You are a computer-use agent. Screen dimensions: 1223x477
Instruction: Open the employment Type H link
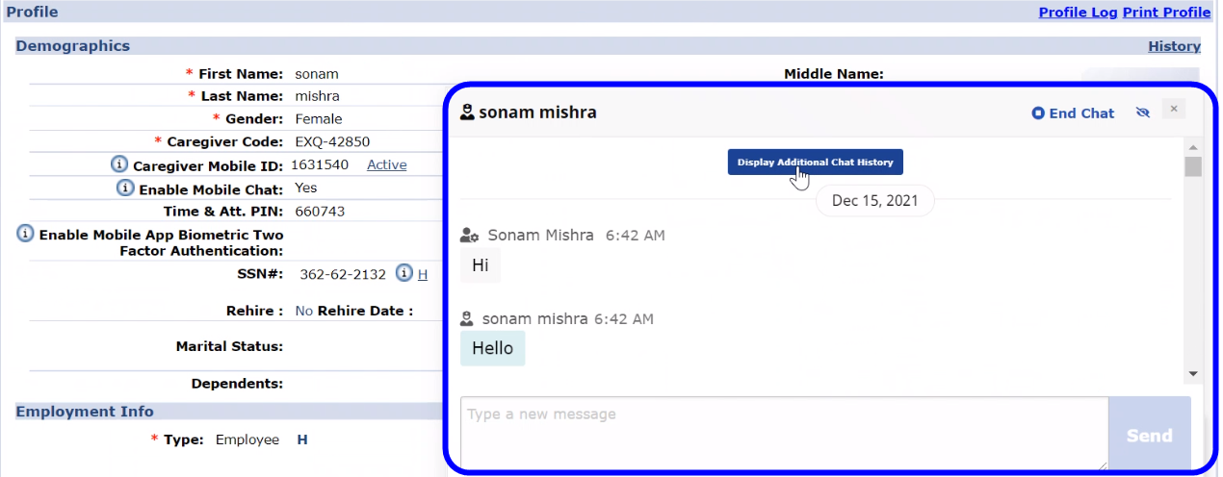pyautogui.click(x=302, y=439)
